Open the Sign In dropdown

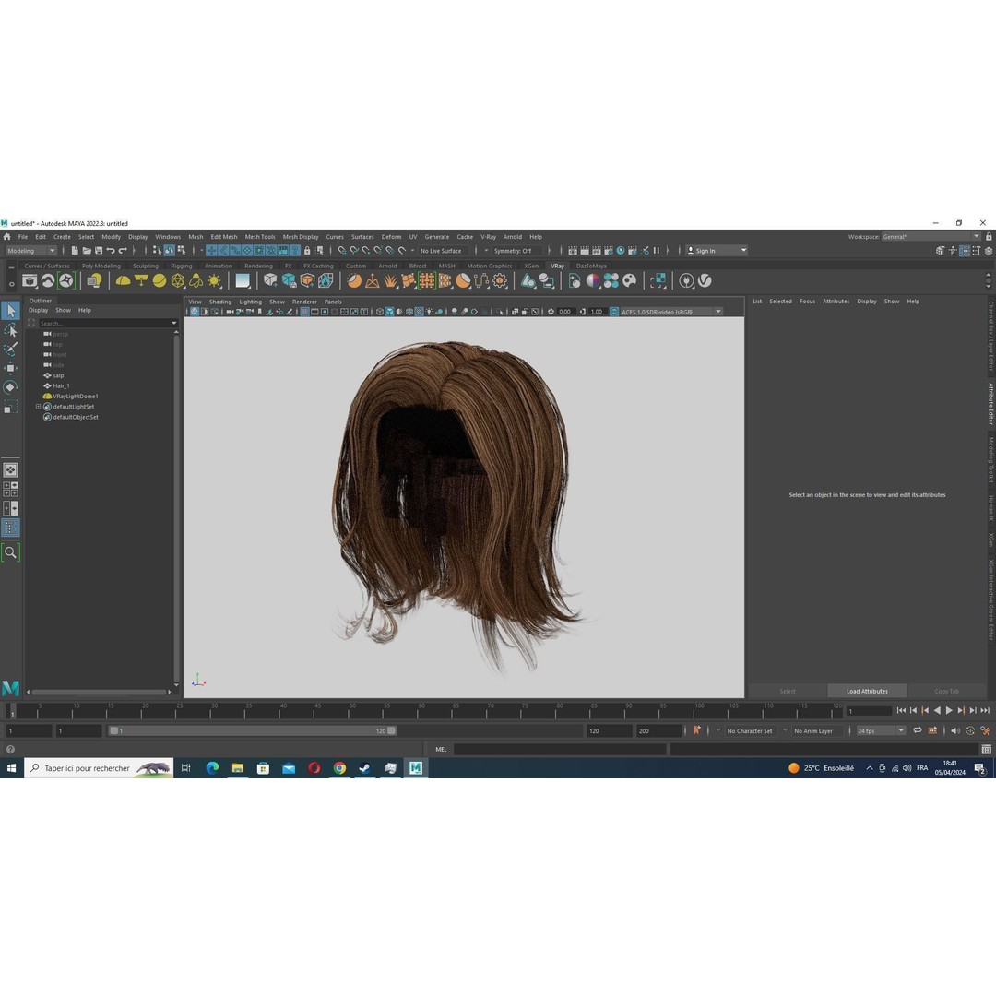click(717, 251)
